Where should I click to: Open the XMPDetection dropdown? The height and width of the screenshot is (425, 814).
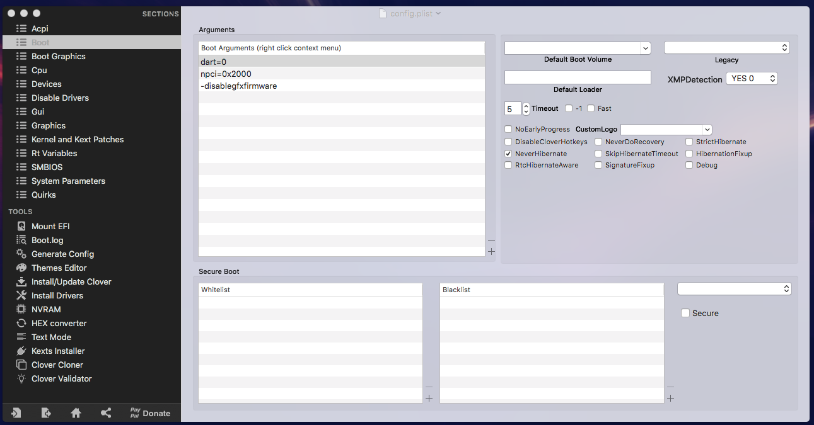point(752,79)
